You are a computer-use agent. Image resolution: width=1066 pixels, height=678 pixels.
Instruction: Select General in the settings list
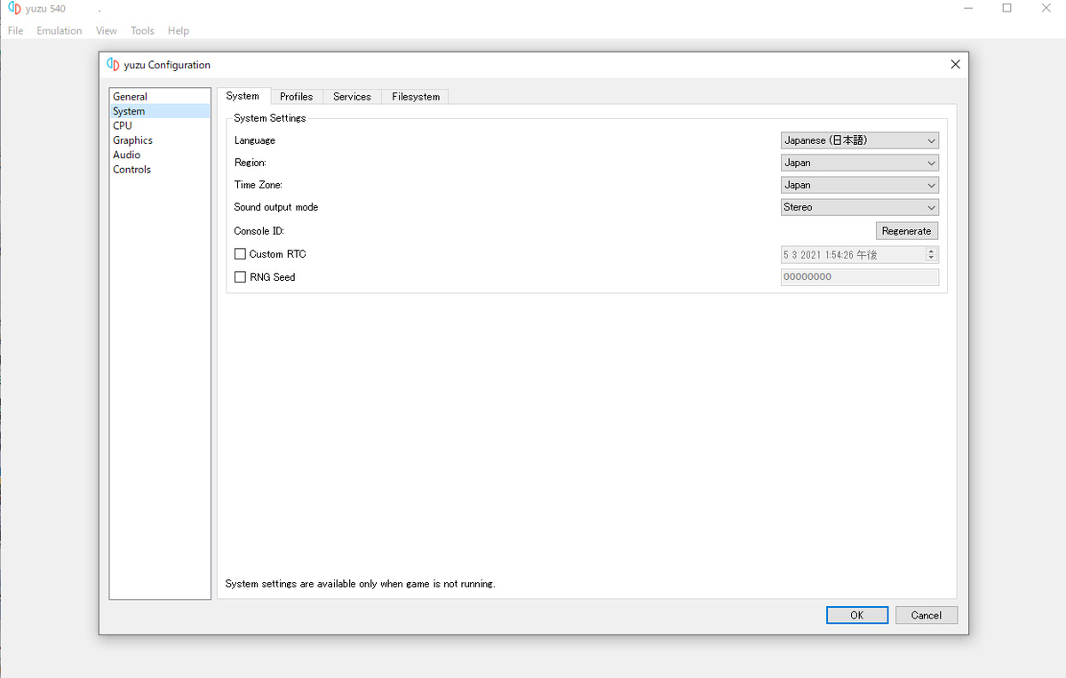[160, 97]
